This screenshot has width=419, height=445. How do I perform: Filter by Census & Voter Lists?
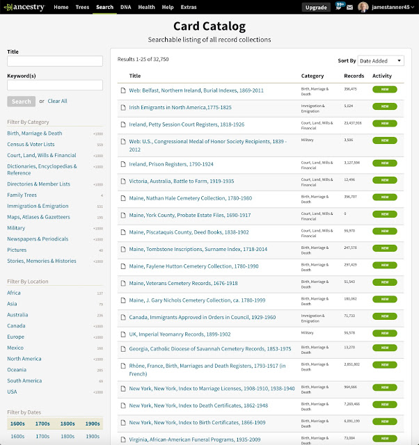[x=31, y=145]
